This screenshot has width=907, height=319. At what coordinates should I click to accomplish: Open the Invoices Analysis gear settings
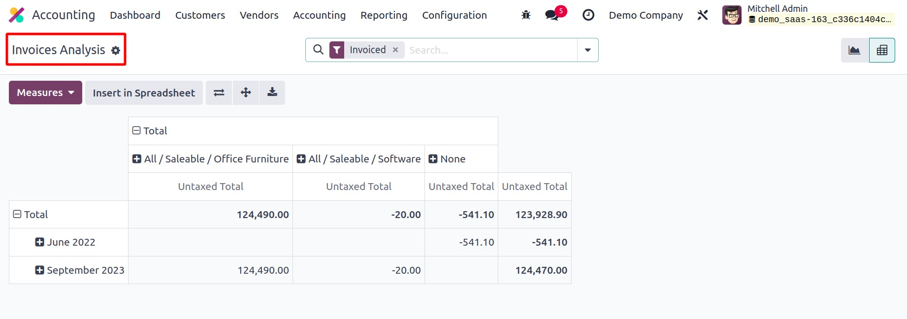coord(116,50)
